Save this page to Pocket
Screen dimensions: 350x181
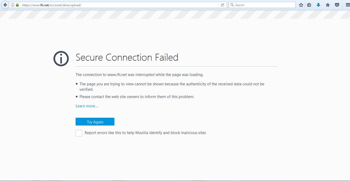pyautogui.click(x=337, y=5)
